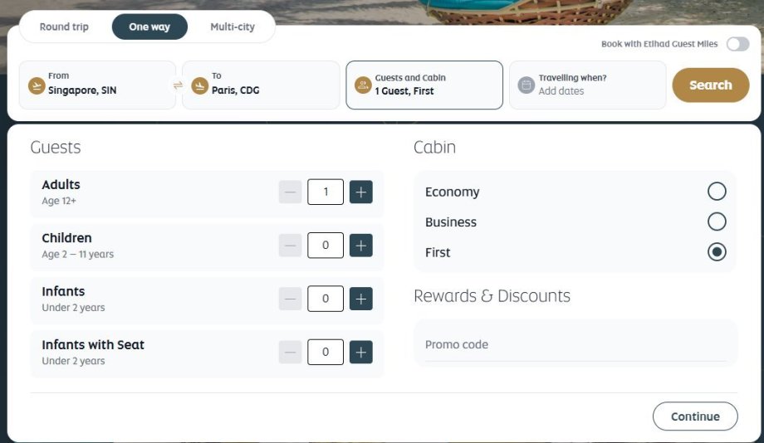
Task: Increase Infants count with plus button
Action: [361, 299]
